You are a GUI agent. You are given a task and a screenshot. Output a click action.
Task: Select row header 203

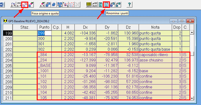click(8, 55)
